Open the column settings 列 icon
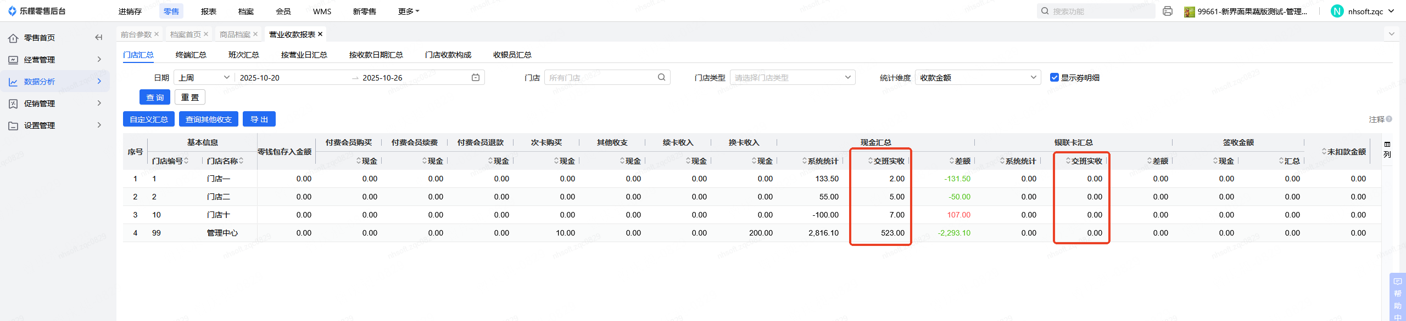This screenshot has height=321, width=1406. [x=1387, y=149]
